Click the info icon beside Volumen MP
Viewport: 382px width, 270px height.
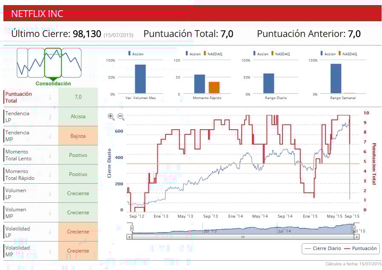click(x=50, y=213)
